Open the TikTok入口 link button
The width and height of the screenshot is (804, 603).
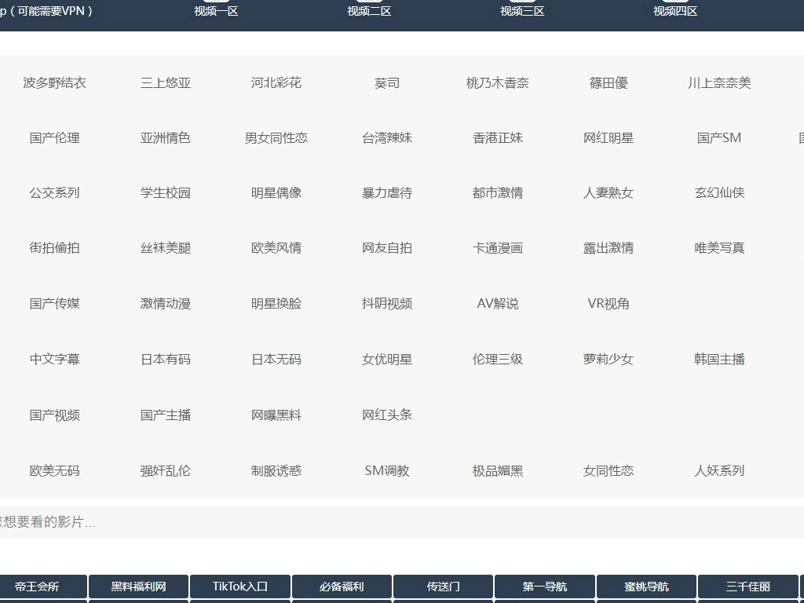pyautogui.click(x=240, y=587)
